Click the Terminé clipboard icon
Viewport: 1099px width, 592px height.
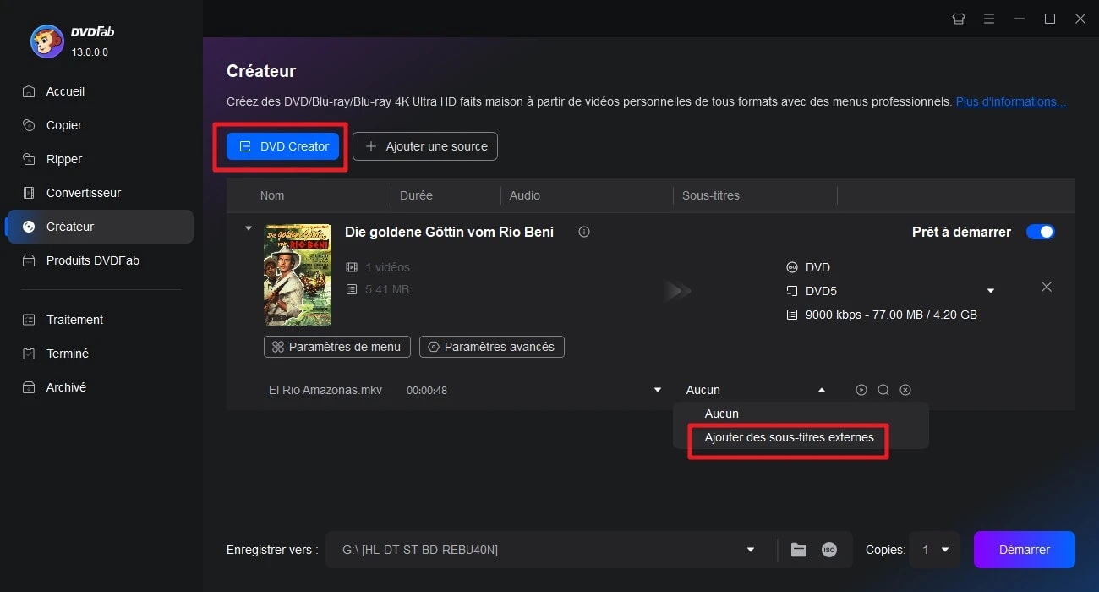tap(29, 354)
